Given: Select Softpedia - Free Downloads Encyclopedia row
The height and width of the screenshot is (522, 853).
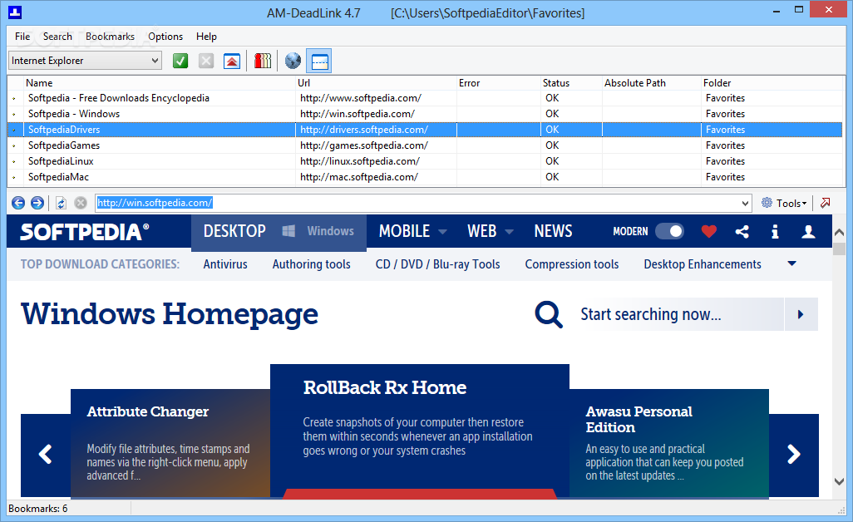Looking at the screenshot, I should coord(424,98).
